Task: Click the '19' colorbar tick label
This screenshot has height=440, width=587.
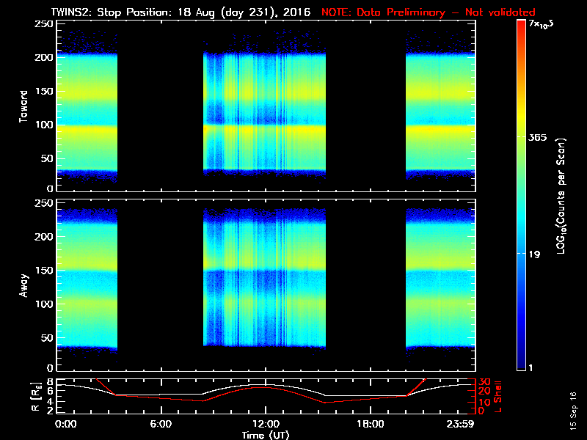Action: 536,254
